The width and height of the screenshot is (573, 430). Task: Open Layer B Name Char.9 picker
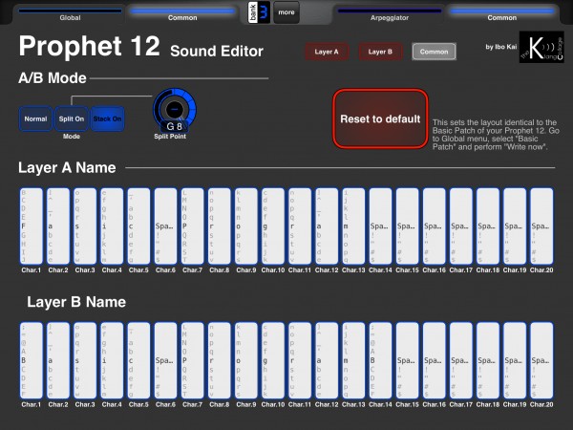click(x=246, y=360)
